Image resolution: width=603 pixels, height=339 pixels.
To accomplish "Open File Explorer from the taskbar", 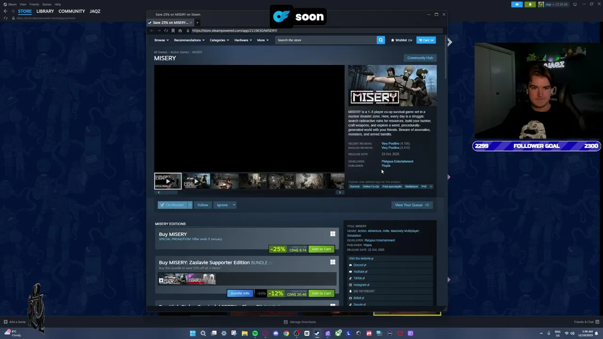I will click(x=244, y=333).
